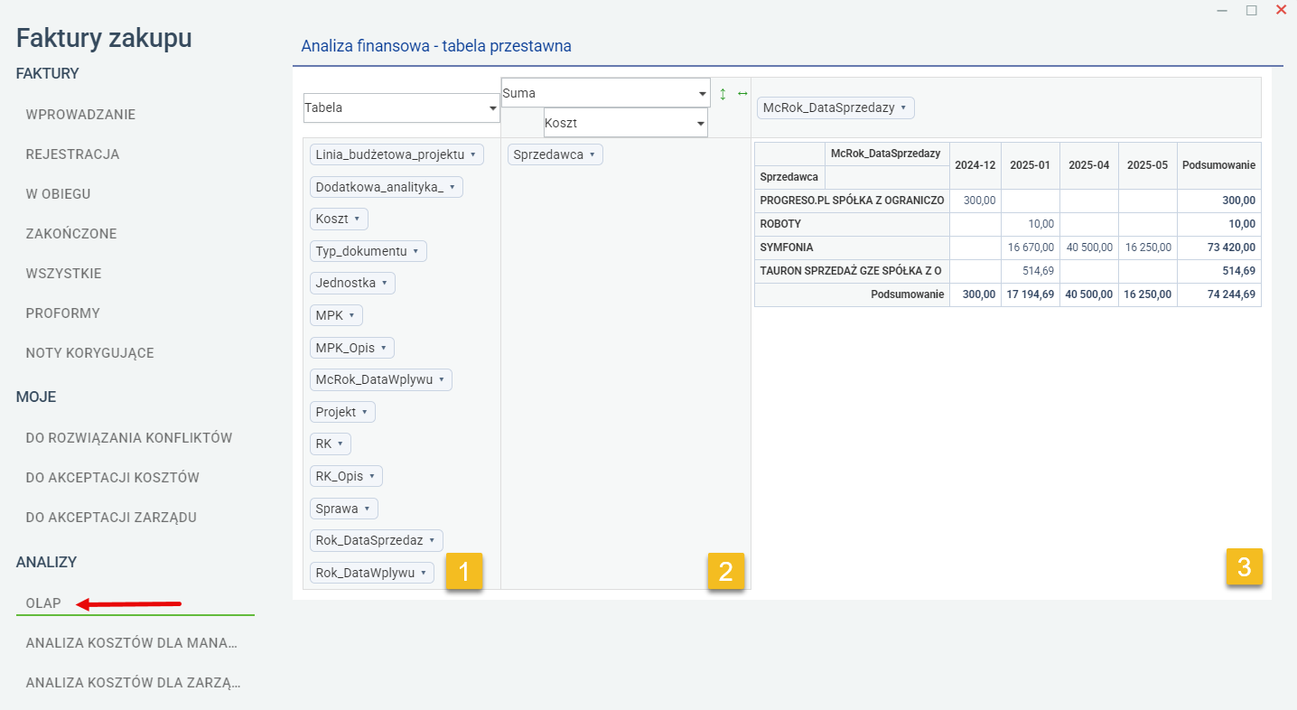Image resolution: width=1297 pixels, height=710 pixels.
Task: Open Noty korygujące section
Action: [90, 353]
